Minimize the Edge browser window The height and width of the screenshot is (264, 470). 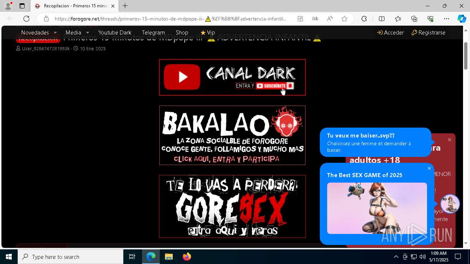coord(428,6)
